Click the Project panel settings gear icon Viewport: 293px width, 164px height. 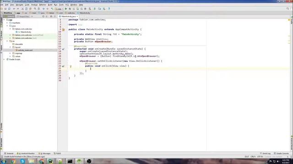[x=51, y=16]
